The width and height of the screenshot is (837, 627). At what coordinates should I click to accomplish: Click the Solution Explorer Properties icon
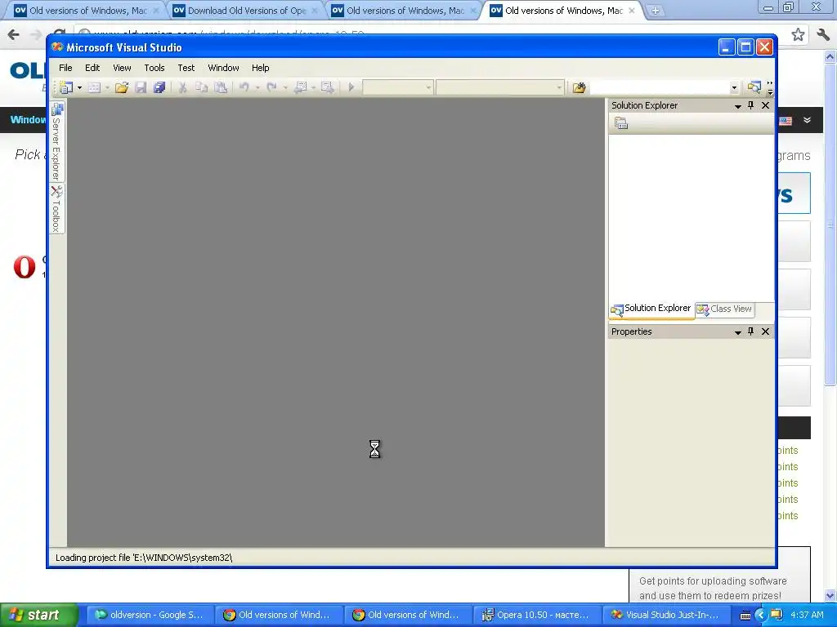click(x=621, y=124)
